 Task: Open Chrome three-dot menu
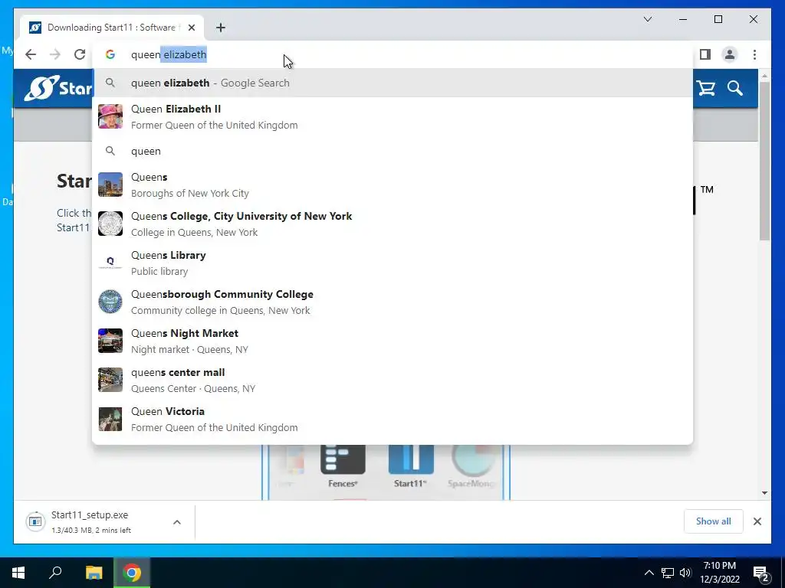pyautogui.click(x=754, y=54)
